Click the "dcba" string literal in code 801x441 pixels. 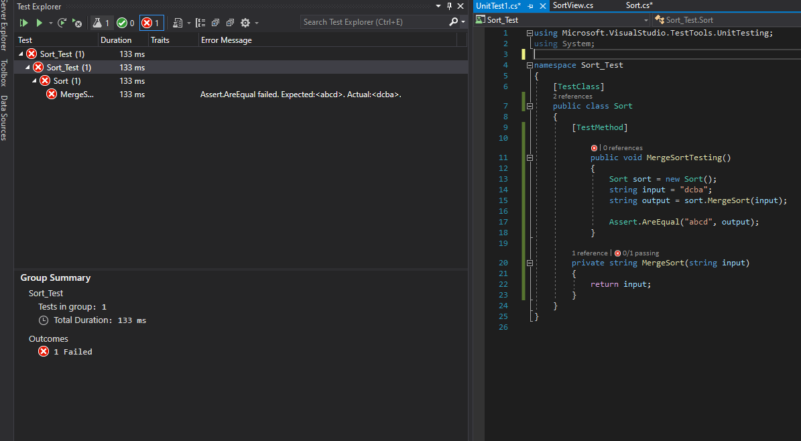click(694, 190)
